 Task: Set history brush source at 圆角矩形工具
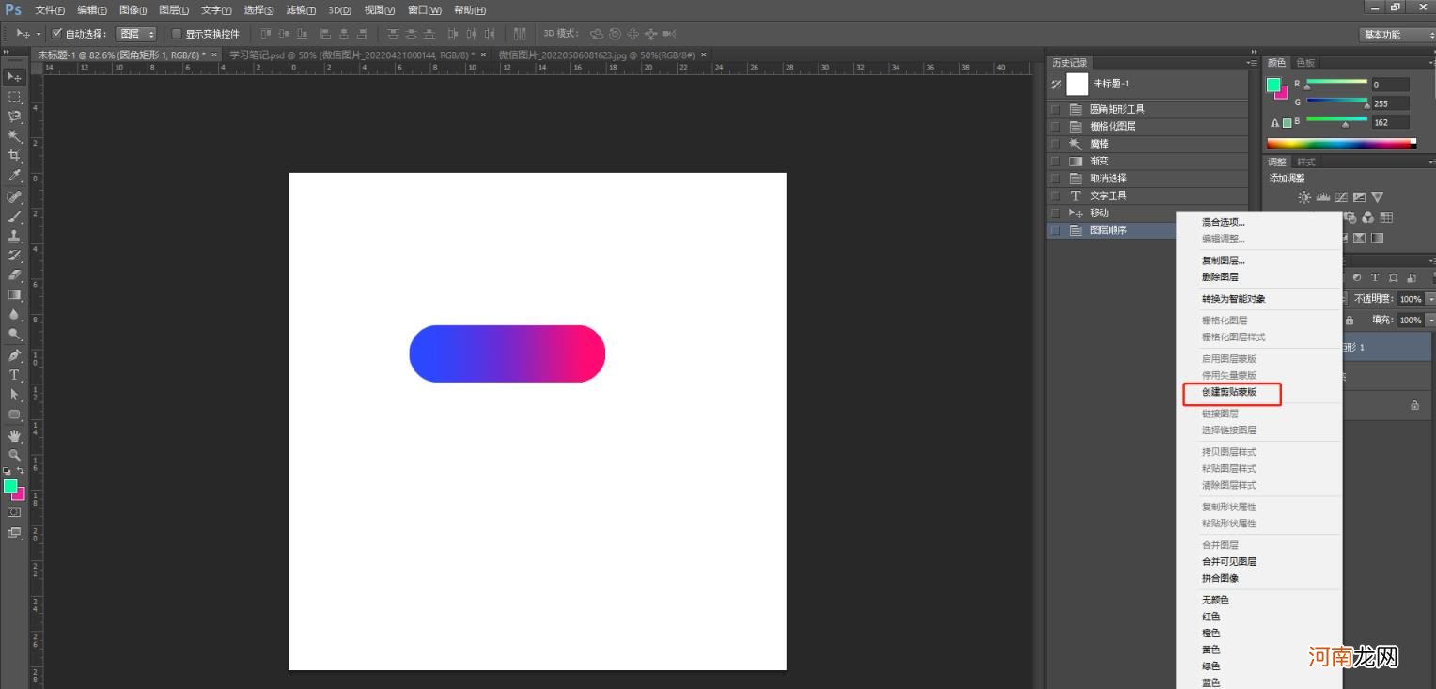(1054, 109)
